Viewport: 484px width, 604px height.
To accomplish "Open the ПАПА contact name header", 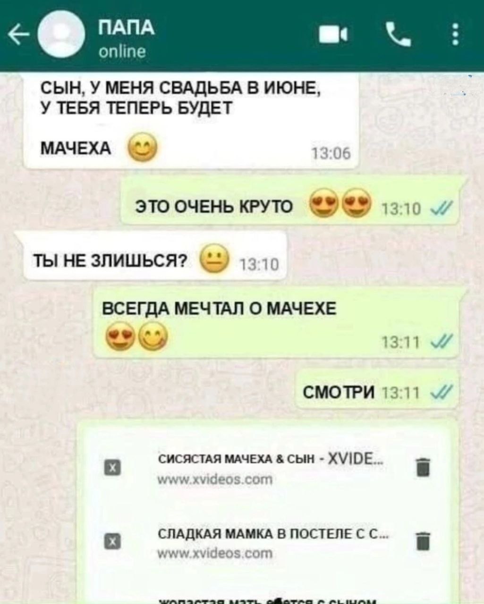I will [x=126, y=28].
